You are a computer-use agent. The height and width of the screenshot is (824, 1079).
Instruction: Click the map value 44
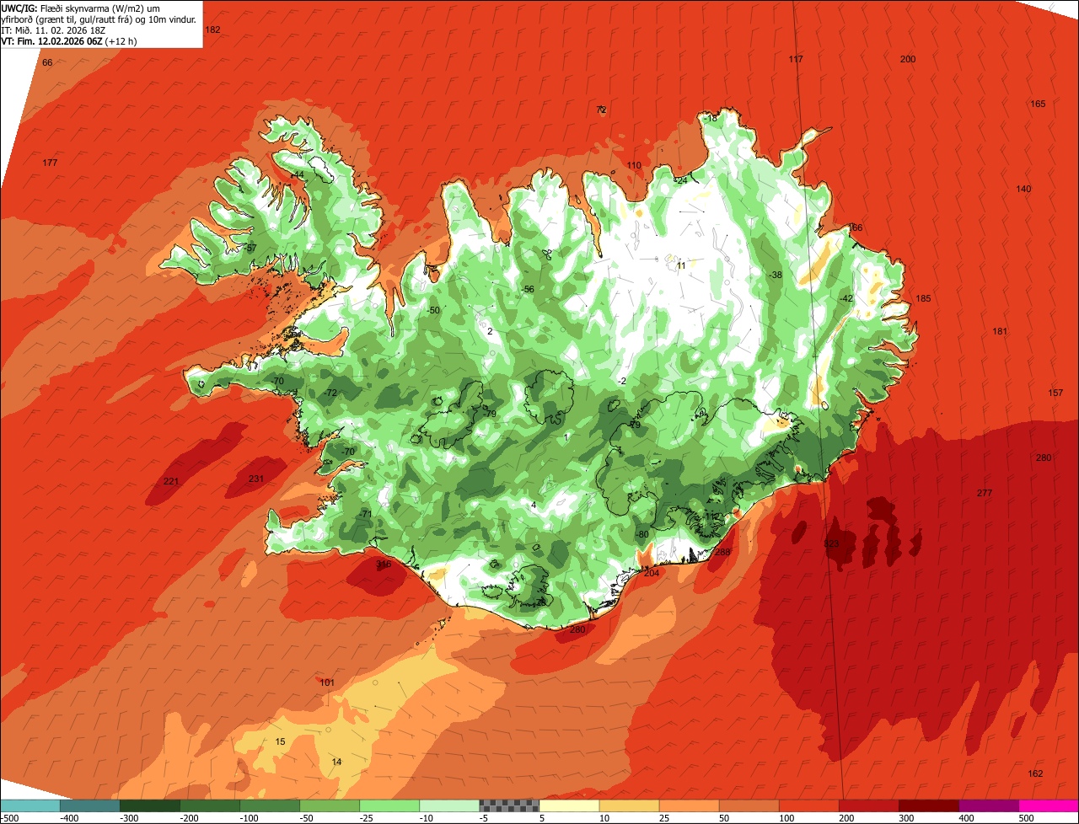pyautogui.click(x=298, y=174)
